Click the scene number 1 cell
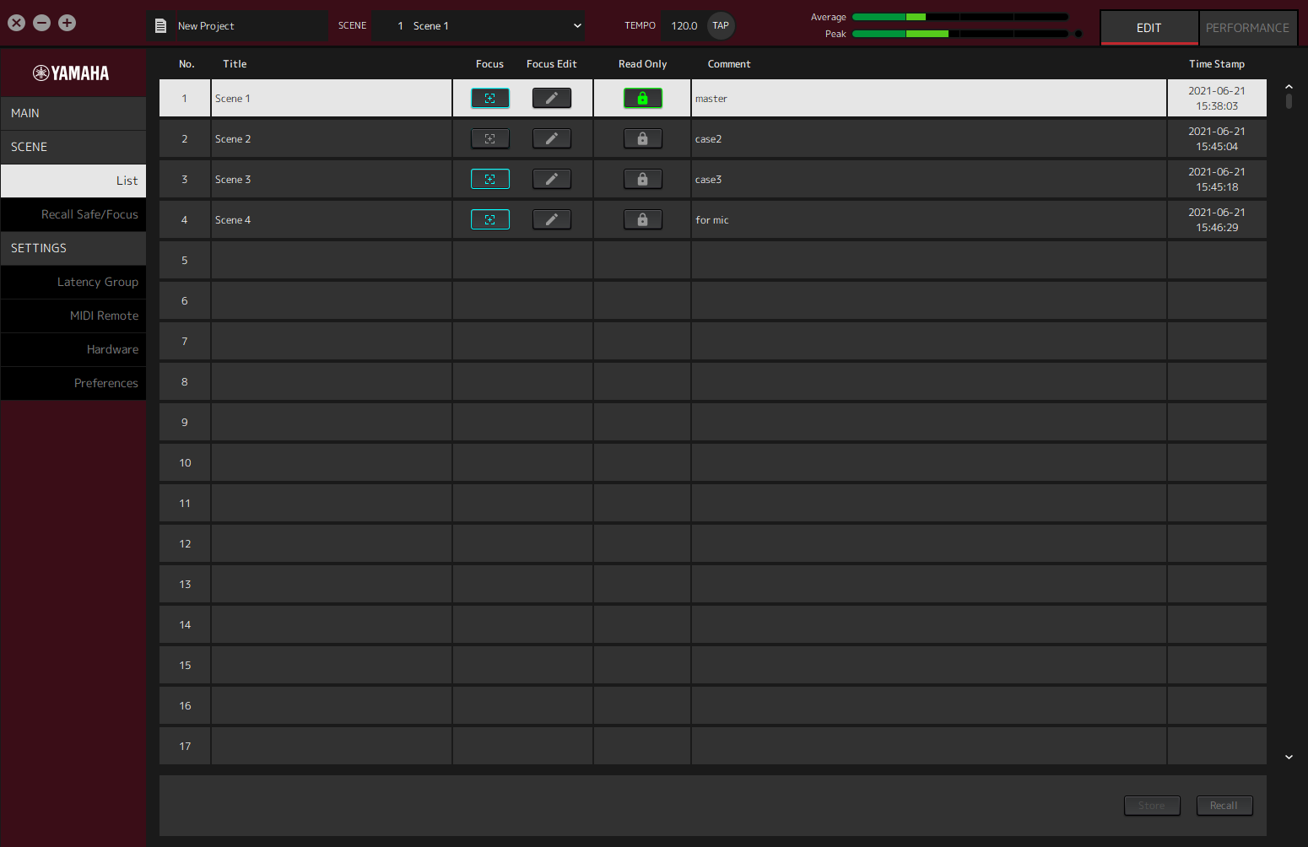Screen dimensions: 1308x847 185,98
